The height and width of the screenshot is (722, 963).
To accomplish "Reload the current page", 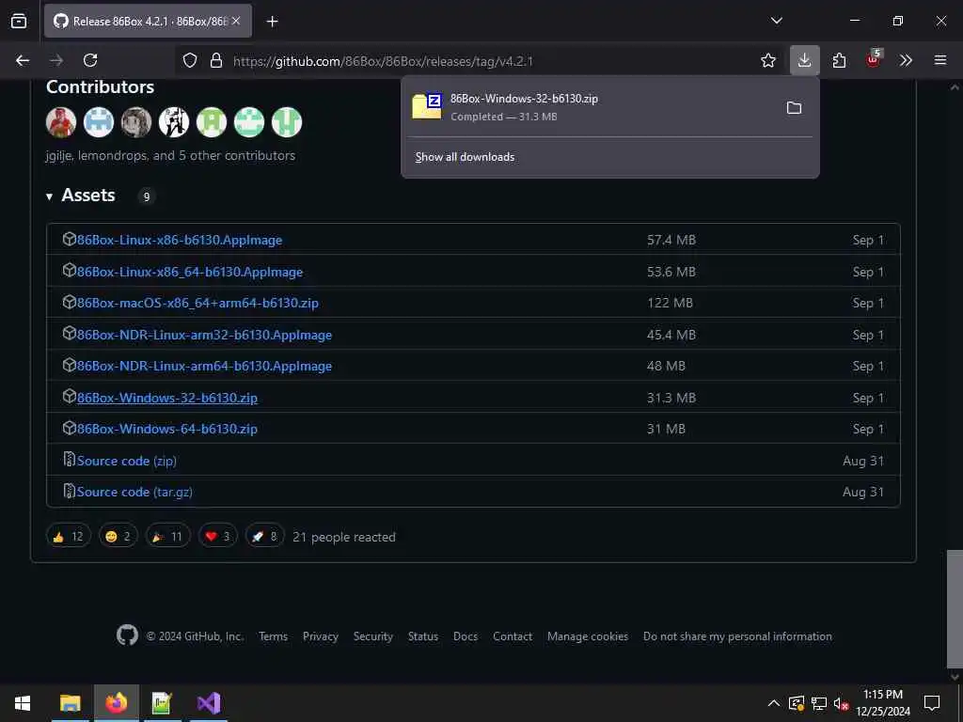I will coord(90,60).
